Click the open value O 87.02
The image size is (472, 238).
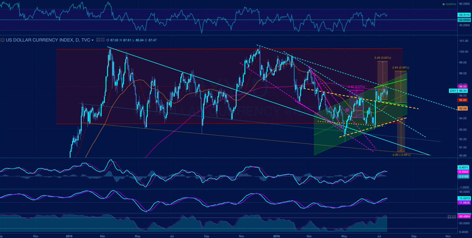(x=112, y=40)
